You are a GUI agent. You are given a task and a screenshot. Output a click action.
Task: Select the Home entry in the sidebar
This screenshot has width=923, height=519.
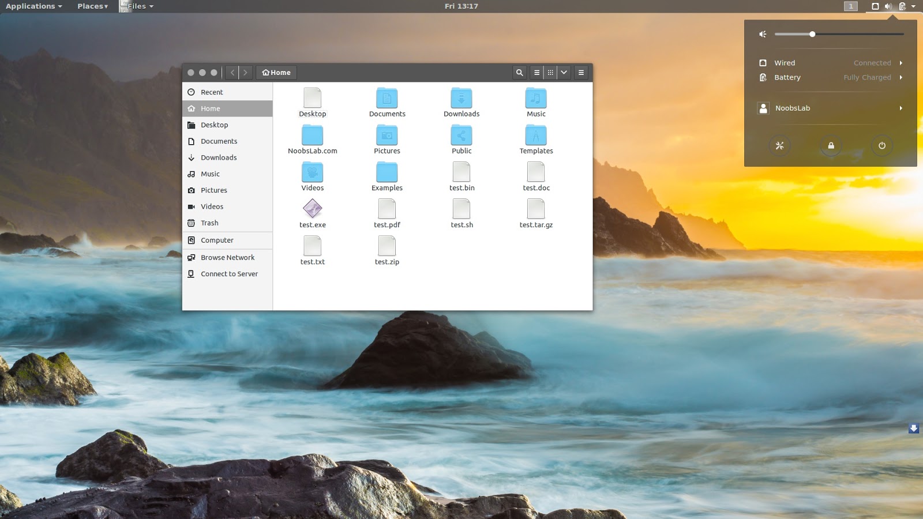click(210, 108)
